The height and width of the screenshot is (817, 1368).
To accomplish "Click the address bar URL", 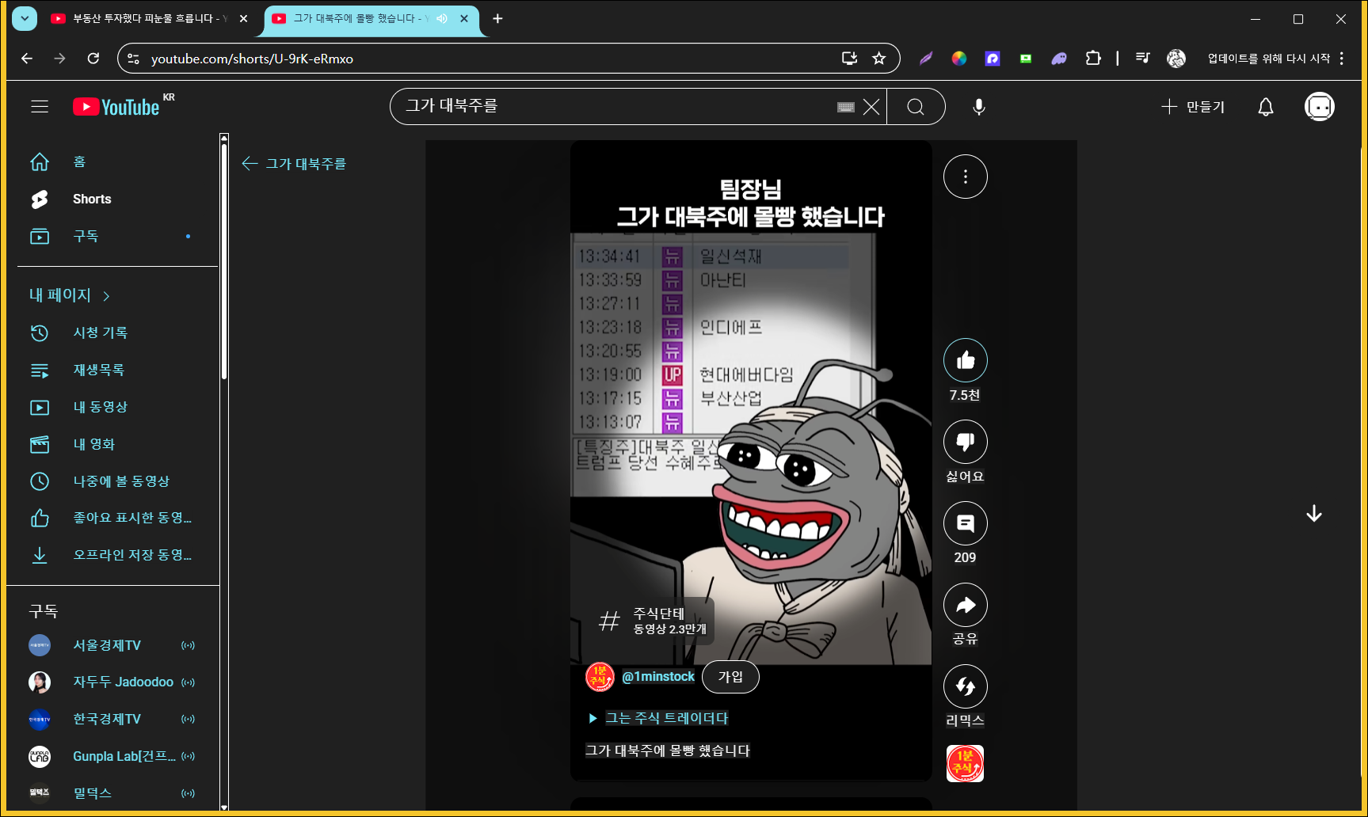I will 252,59.
